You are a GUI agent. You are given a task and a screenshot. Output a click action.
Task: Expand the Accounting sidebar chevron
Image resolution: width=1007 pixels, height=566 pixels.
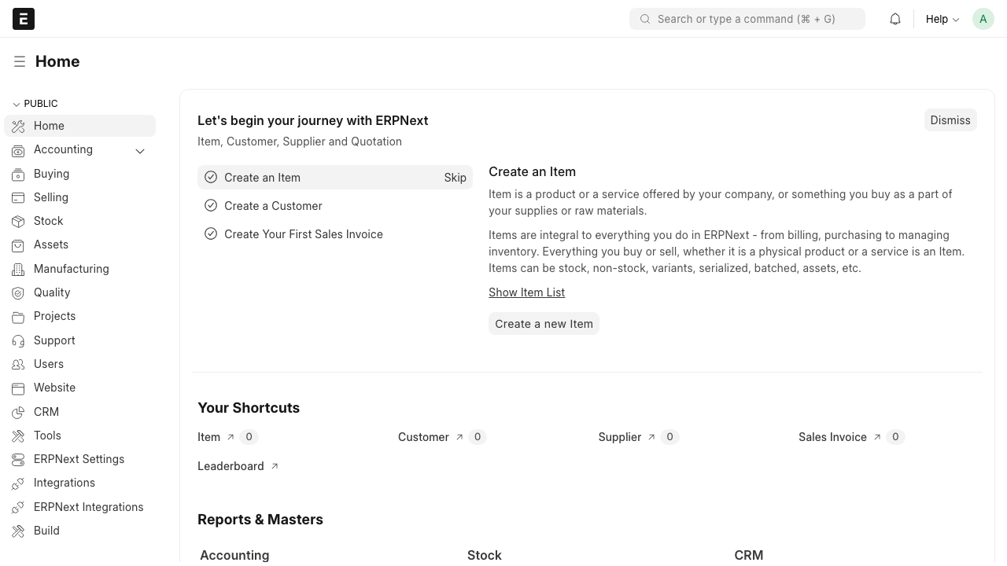pyautogui.click(x=140, y=151)
